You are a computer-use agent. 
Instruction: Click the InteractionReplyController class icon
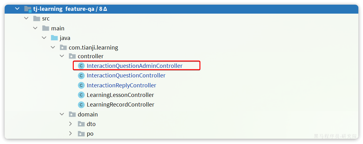coord(81,85)
